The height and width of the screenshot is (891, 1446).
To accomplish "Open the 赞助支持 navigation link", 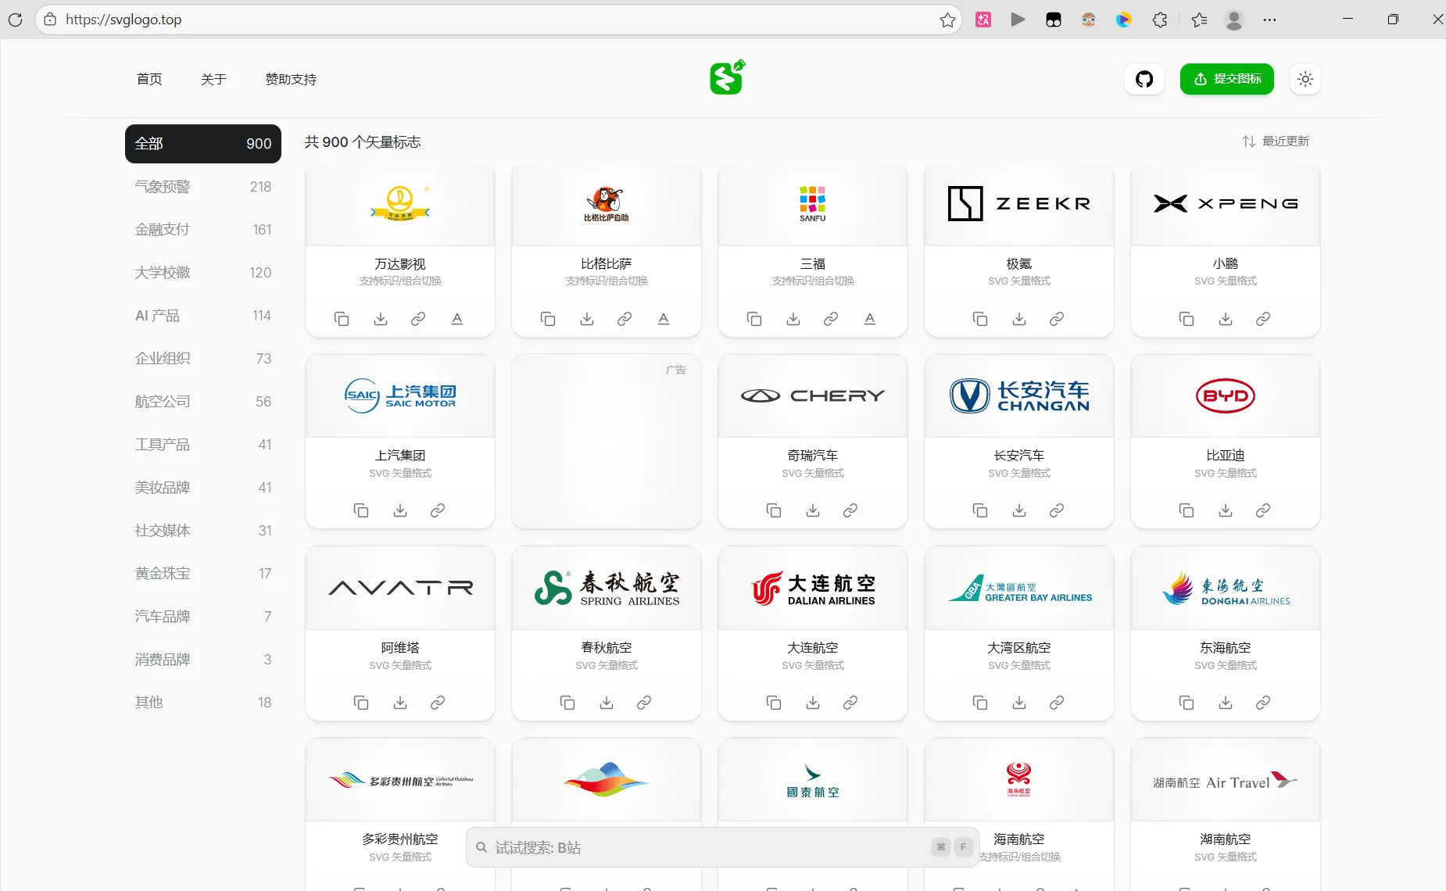I will (291, 79).
